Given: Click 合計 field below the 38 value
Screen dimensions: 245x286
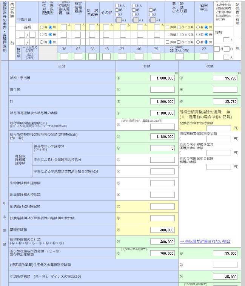Looking at the screenshot, I should pos(64,57).
